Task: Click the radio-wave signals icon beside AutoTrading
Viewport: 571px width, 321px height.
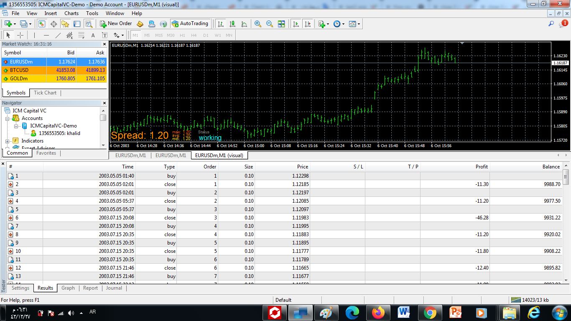Action: (163, 24)
